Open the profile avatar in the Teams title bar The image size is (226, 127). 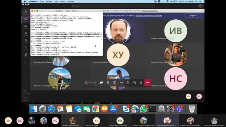[x=201, y=6]
